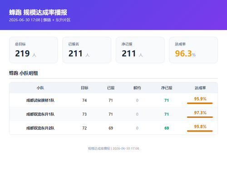Click target value 72 for 双流东升2队

[84, 128]
